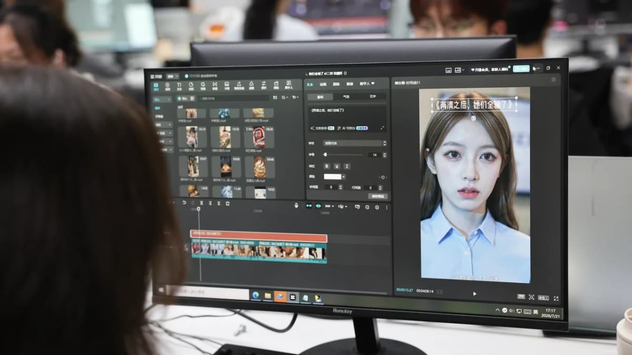Image resolution: width=632 pixels, height=355 pixels.
Task: Toggle the second teal auto-snap button
Action: 319,206
